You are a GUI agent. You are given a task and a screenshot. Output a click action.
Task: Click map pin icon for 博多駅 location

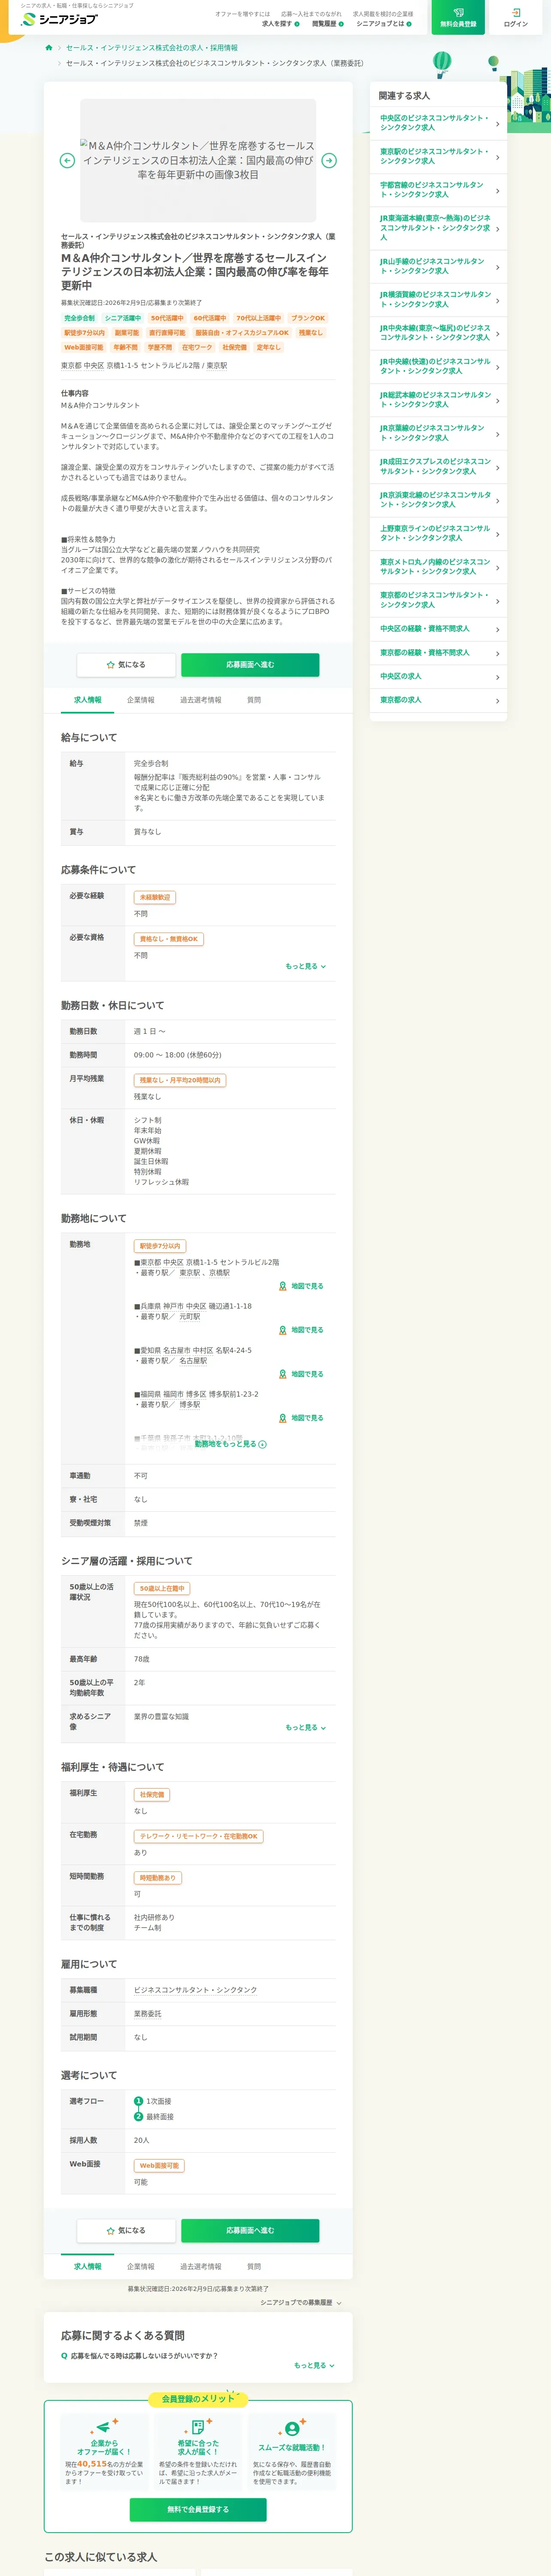283,1418
